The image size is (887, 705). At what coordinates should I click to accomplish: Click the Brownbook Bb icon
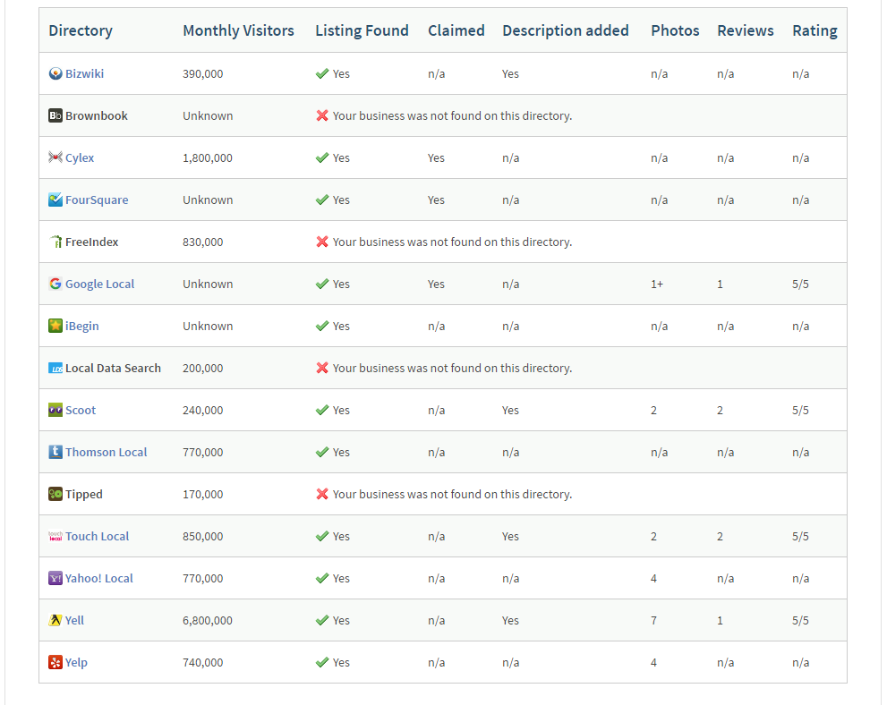pyautogui.click(x=55, y=115)
